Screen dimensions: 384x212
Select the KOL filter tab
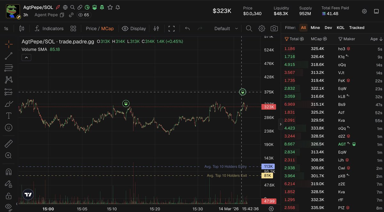[x=341, y=27]
